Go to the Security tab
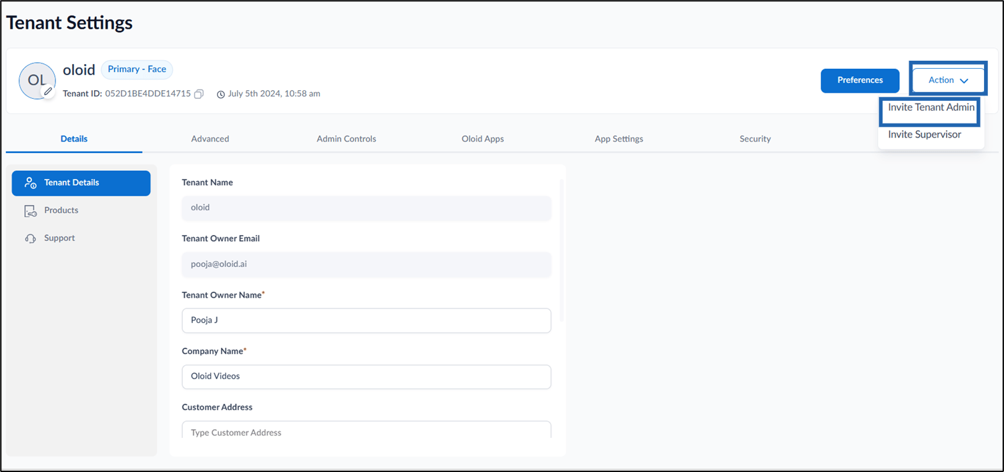The image size is (1004, 472). click(x=755, y=139)
